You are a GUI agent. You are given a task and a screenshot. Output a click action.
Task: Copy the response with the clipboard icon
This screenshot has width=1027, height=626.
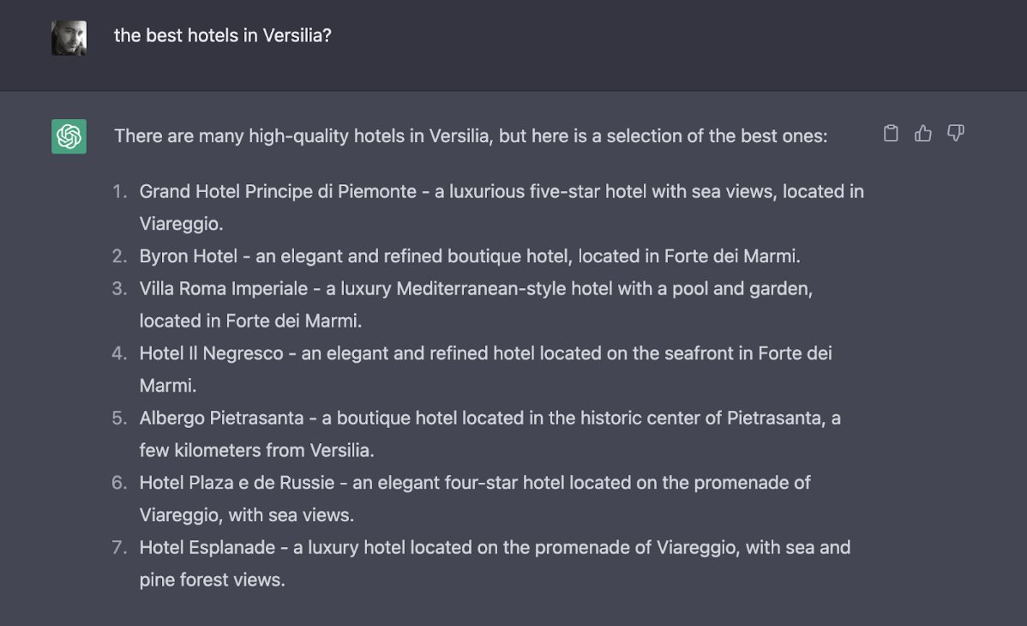(x=891, y=133)
